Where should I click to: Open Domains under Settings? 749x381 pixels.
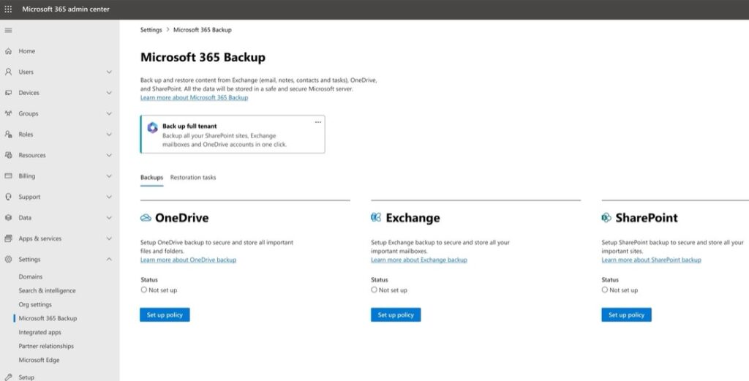pos(31,277)
